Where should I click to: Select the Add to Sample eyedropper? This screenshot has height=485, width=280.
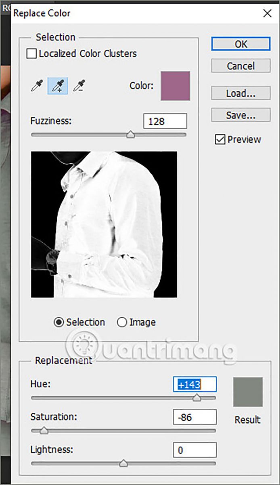tap(58, 86)
